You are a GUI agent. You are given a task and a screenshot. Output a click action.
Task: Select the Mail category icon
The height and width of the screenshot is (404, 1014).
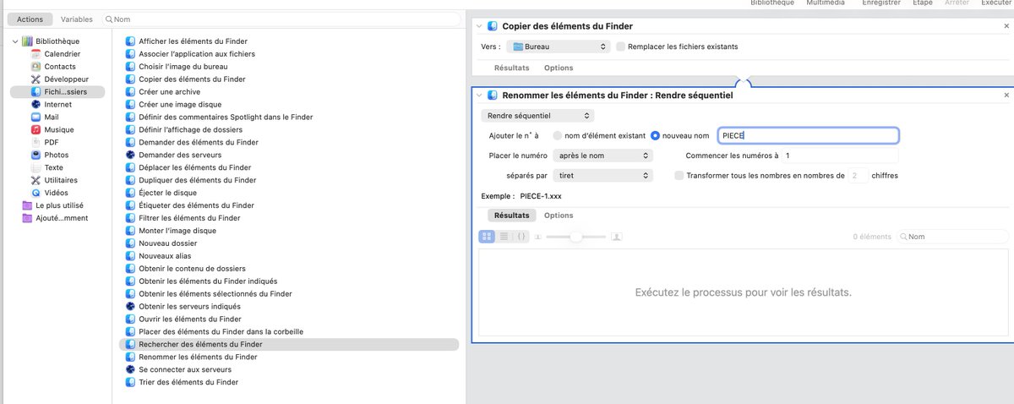pyautogui.click(x=35, y=117)
